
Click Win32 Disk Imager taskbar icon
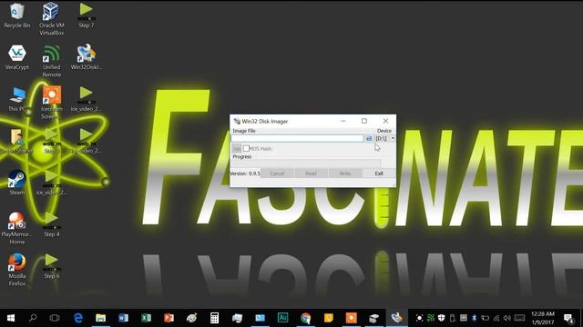click(397, 318)
